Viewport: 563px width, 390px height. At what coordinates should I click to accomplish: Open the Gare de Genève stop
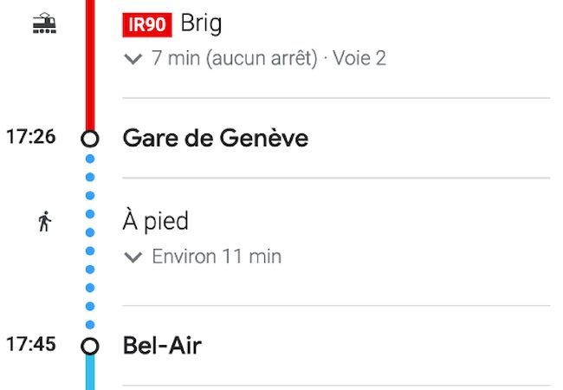[x=216, y=139]
